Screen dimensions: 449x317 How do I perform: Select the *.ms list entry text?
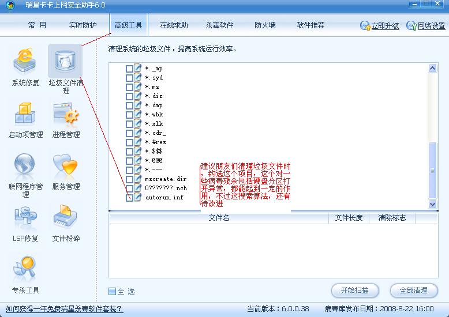[152, 86]
